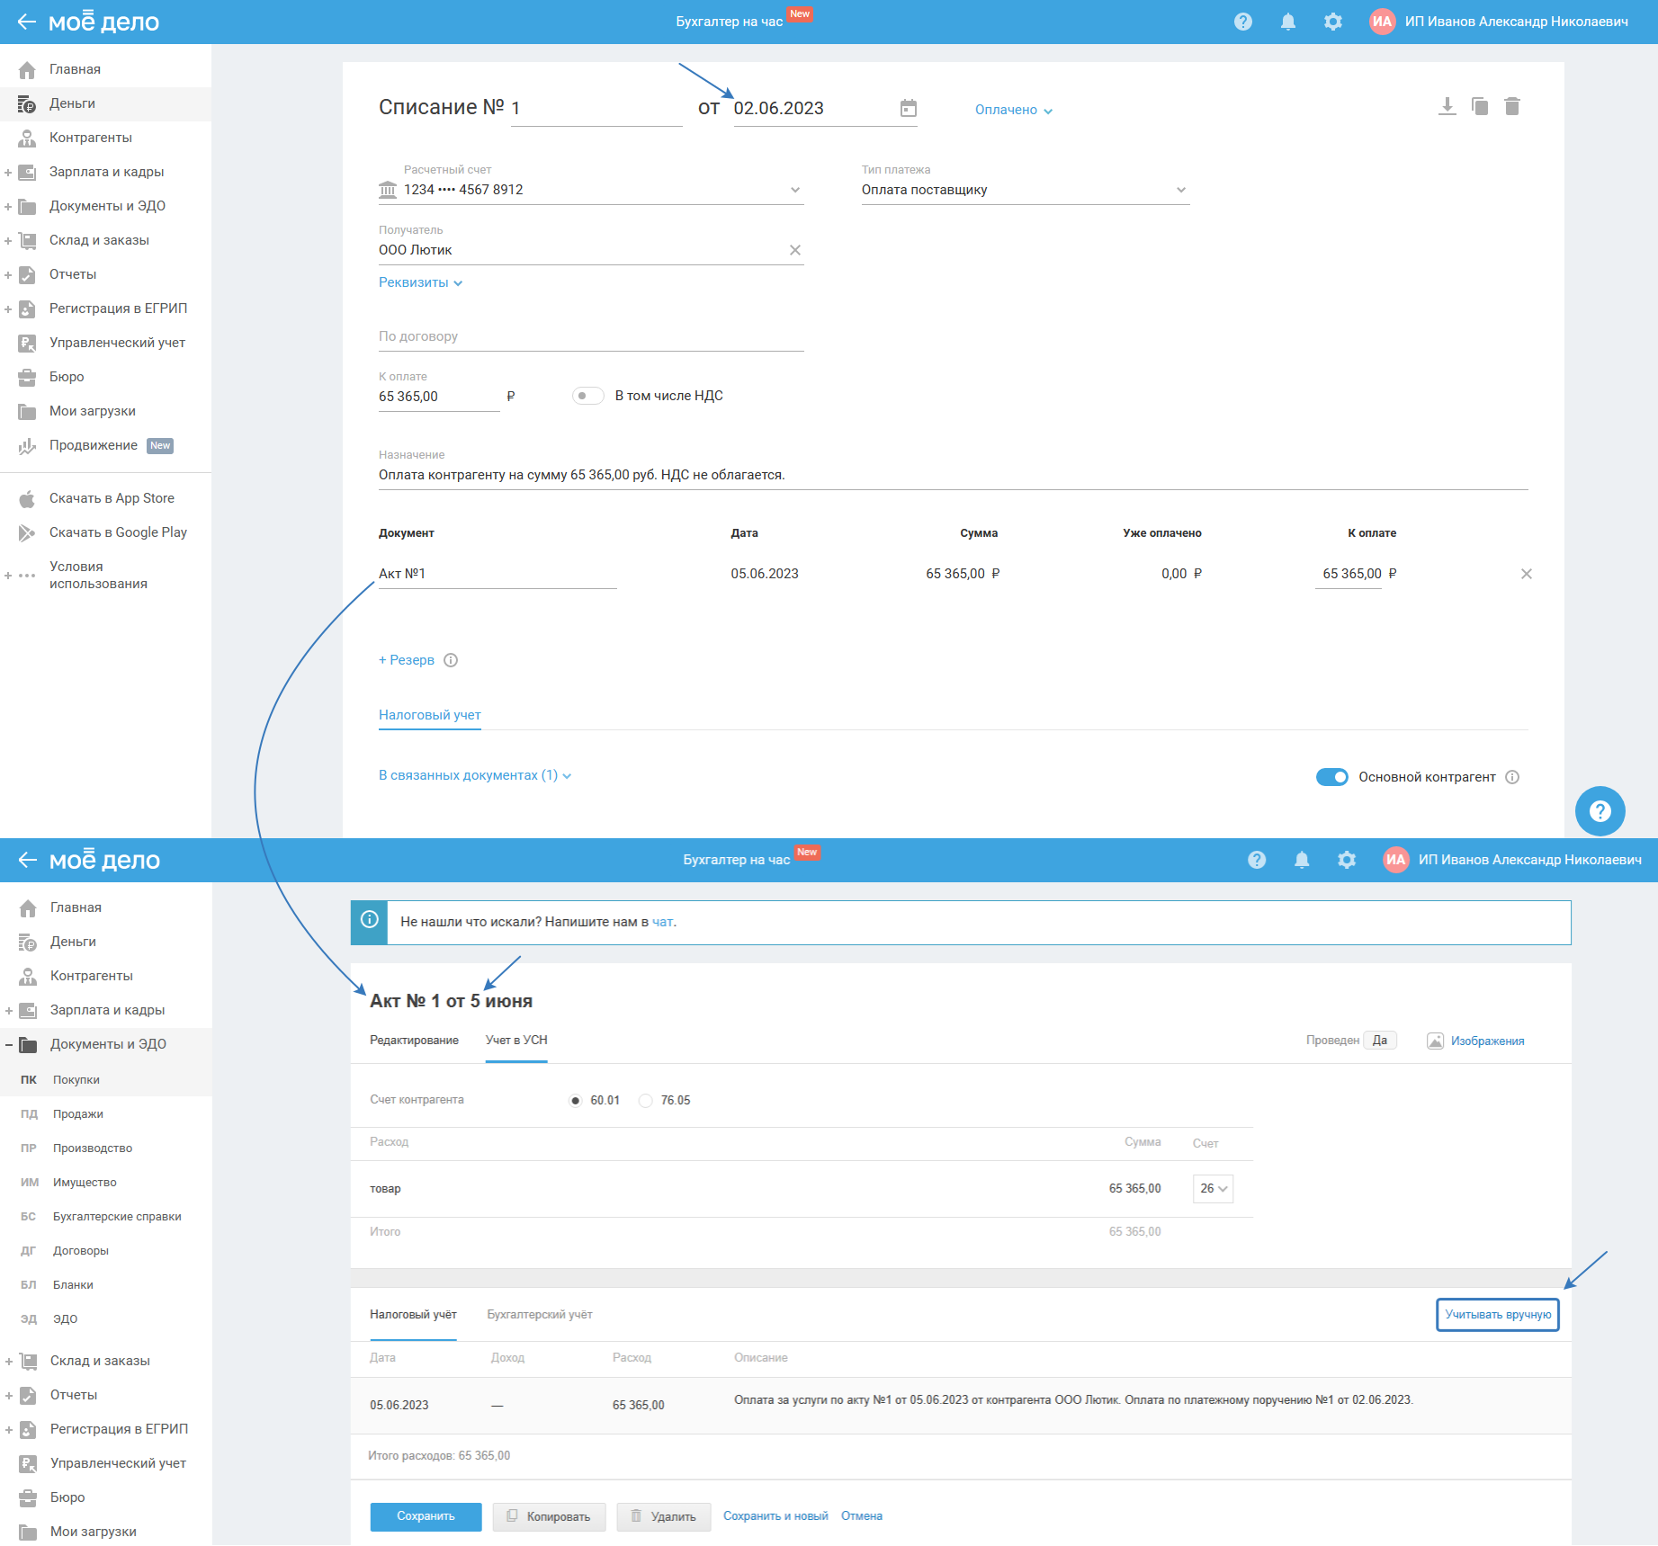Click the Копировать button
Screen dimensions: 1658x1546
[x=549, y=1516]
